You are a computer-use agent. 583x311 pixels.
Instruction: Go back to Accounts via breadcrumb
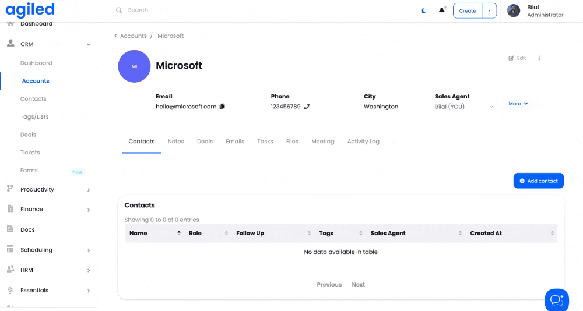[x=133, y=36]
